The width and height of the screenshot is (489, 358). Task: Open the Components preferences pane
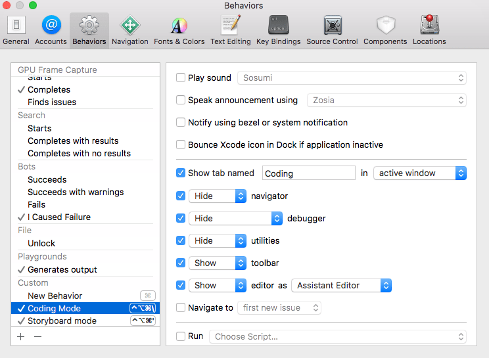pyautogui.click(x=385, y=30)
